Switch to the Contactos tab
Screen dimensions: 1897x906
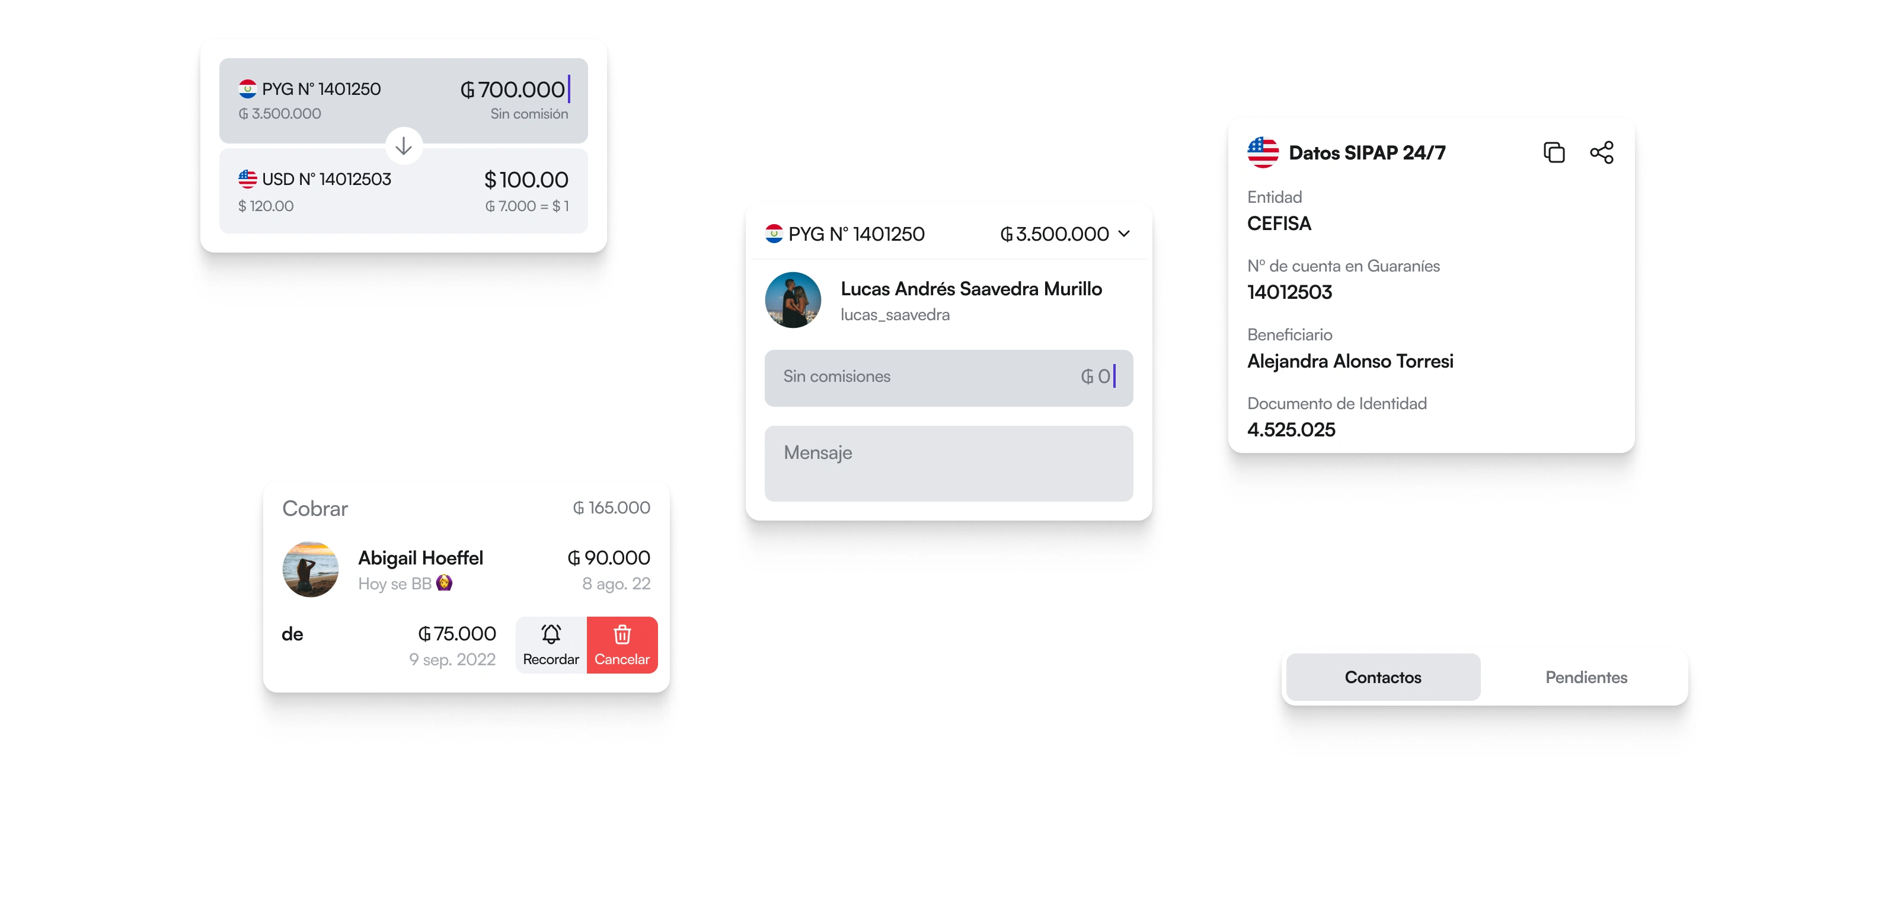pyautogui.click(x=1382, y=677)
